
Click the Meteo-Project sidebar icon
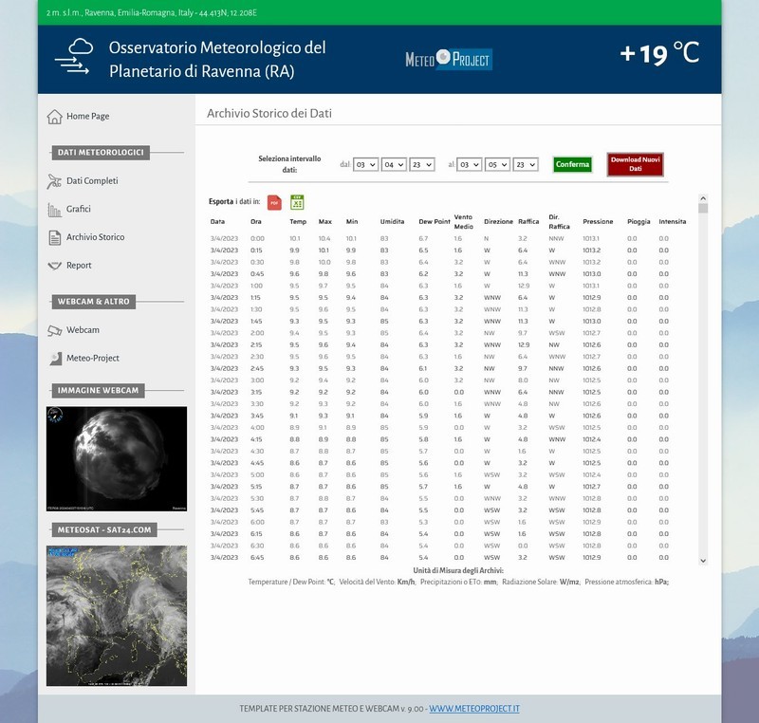click(x=54, y=359)
